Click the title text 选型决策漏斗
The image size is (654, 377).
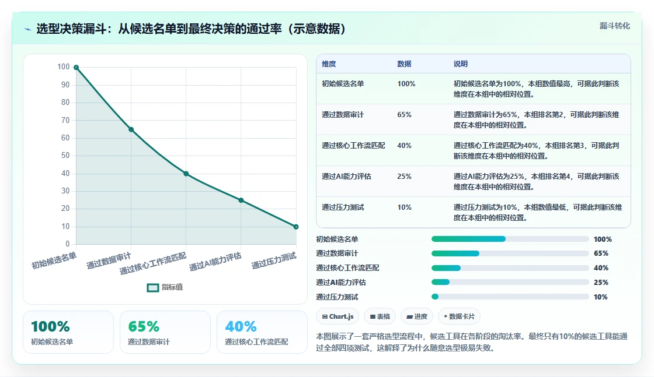coord(71,29)
